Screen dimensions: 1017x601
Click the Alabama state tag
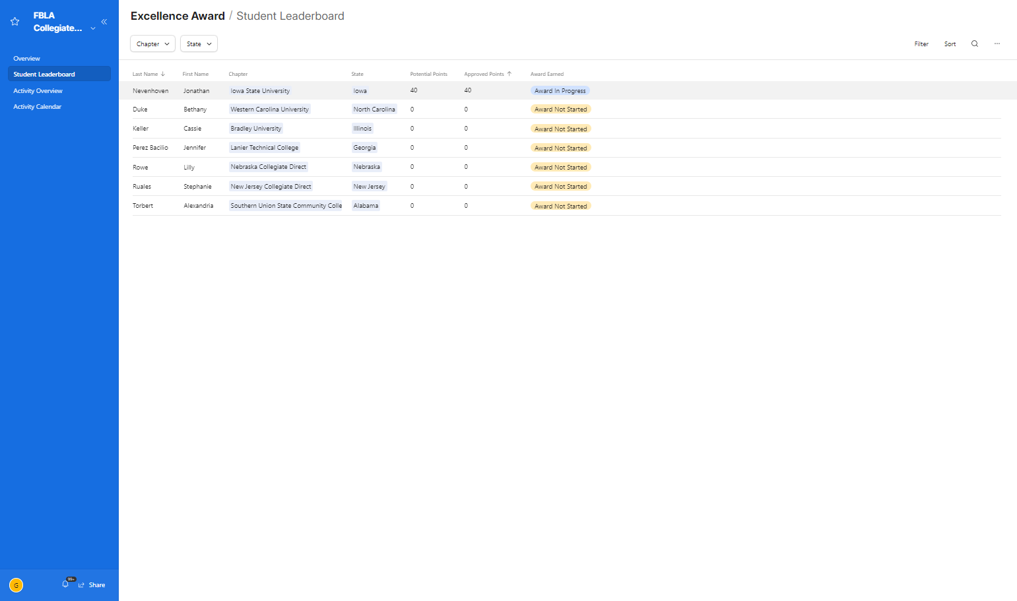(366, 206)
